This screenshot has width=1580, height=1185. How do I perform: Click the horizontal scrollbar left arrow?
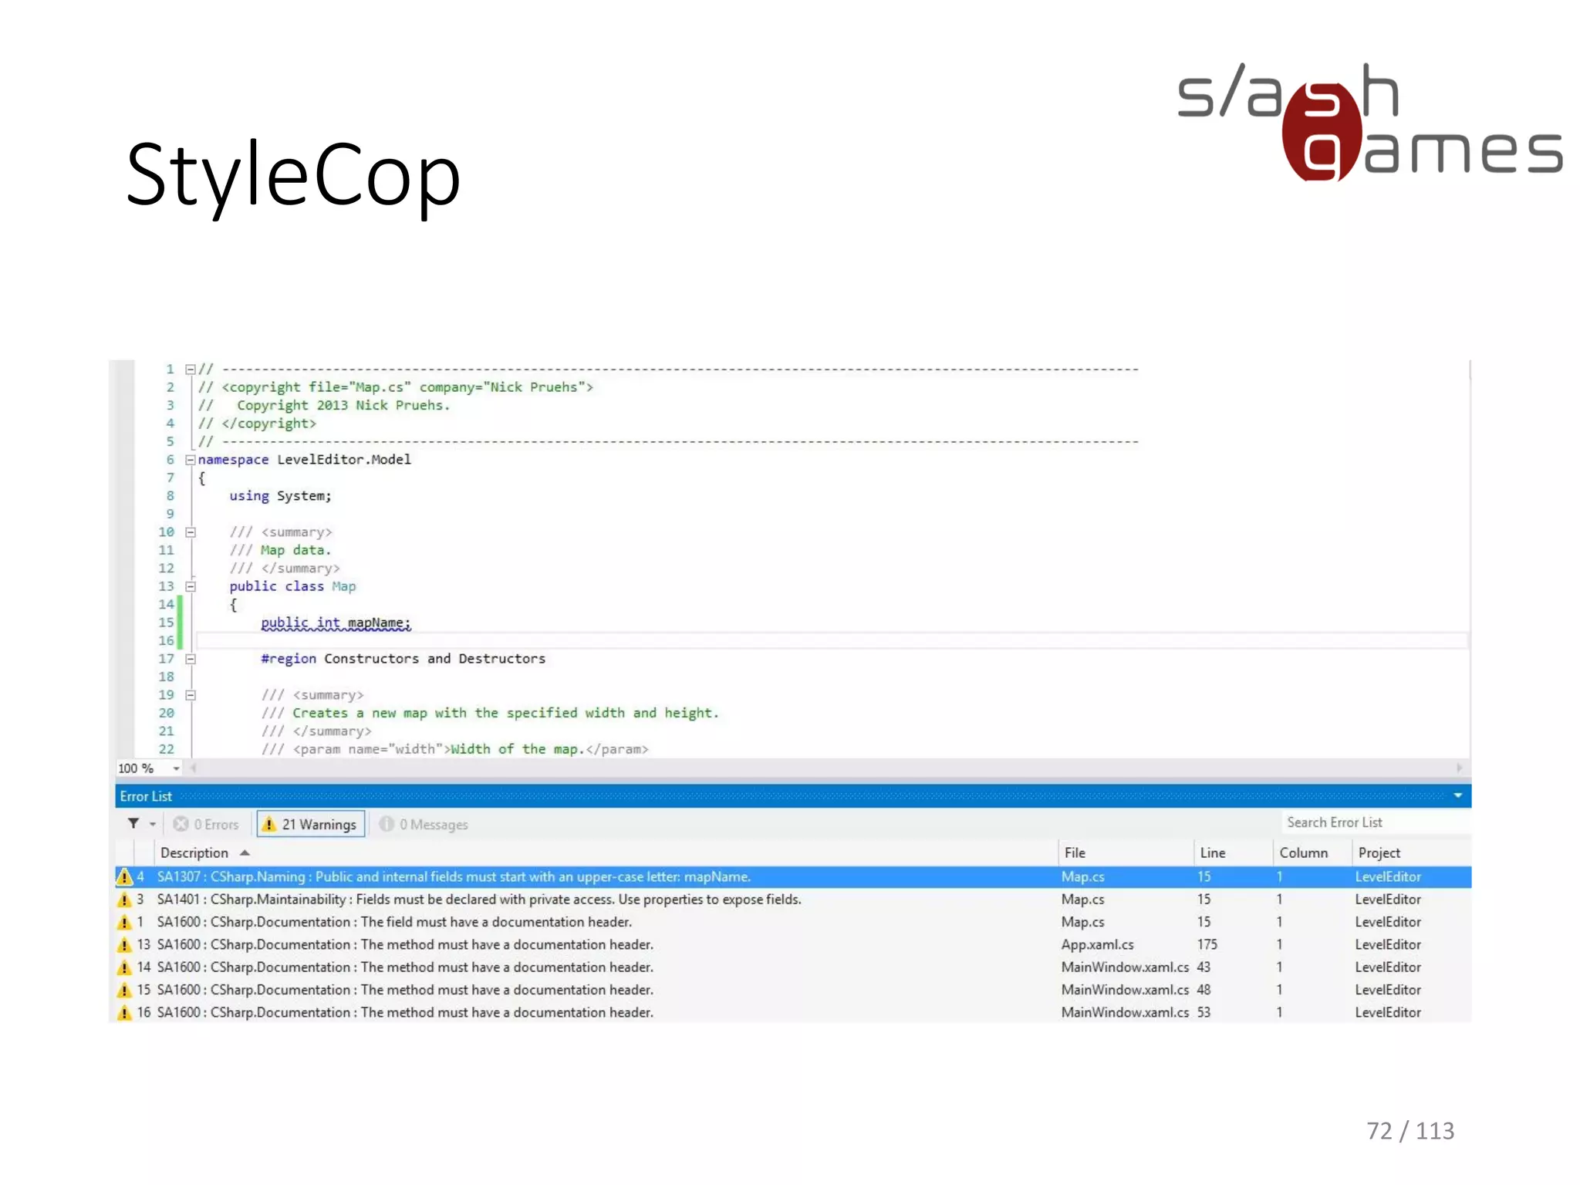(193, 768)
